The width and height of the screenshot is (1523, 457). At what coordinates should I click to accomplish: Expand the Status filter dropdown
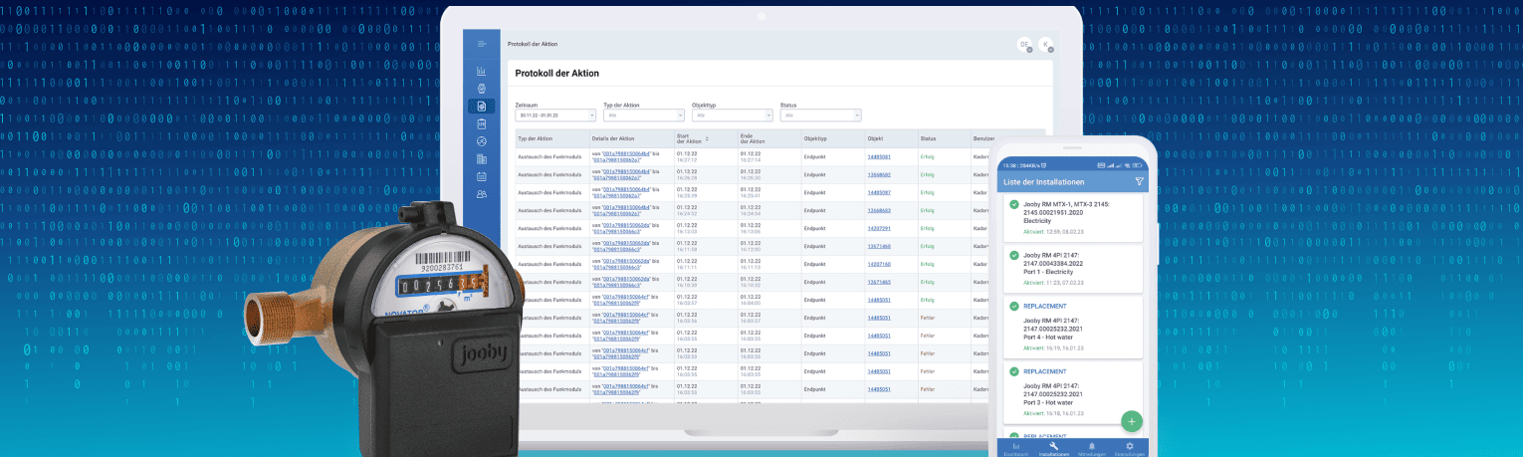819,115
